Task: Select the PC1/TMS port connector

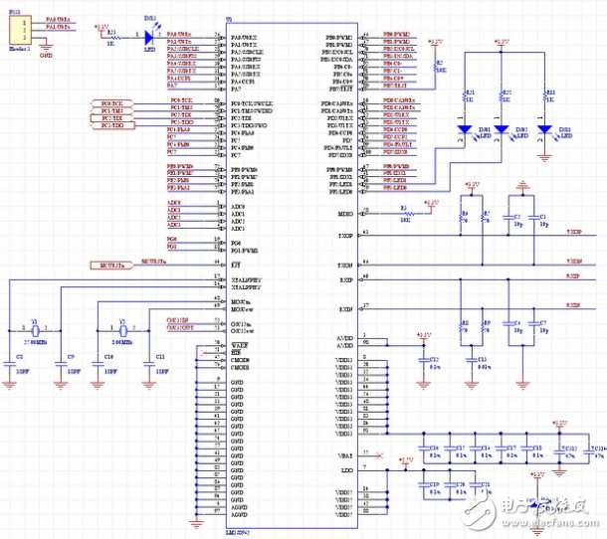Action: click(x=109, y=111)
